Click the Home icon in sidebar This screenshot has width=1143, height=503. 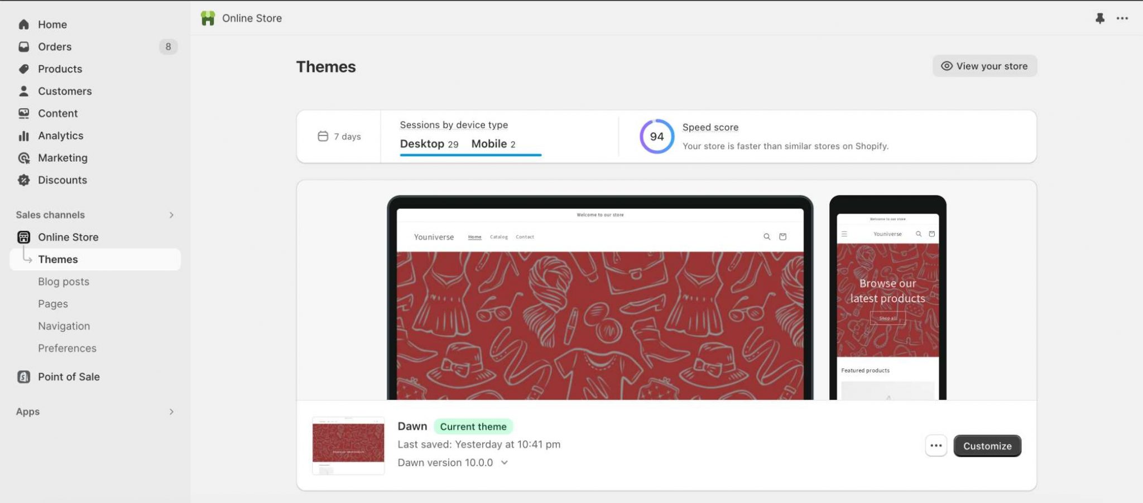(x=23, y=25)
